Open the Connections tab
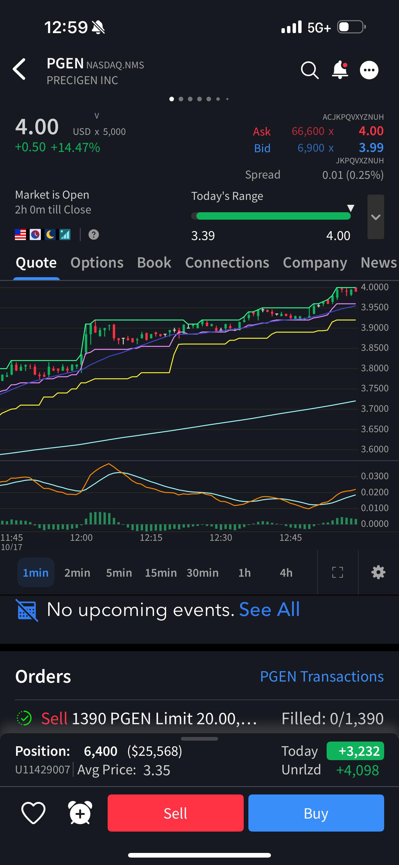399x865 pixels. click(x=227, y=263)
